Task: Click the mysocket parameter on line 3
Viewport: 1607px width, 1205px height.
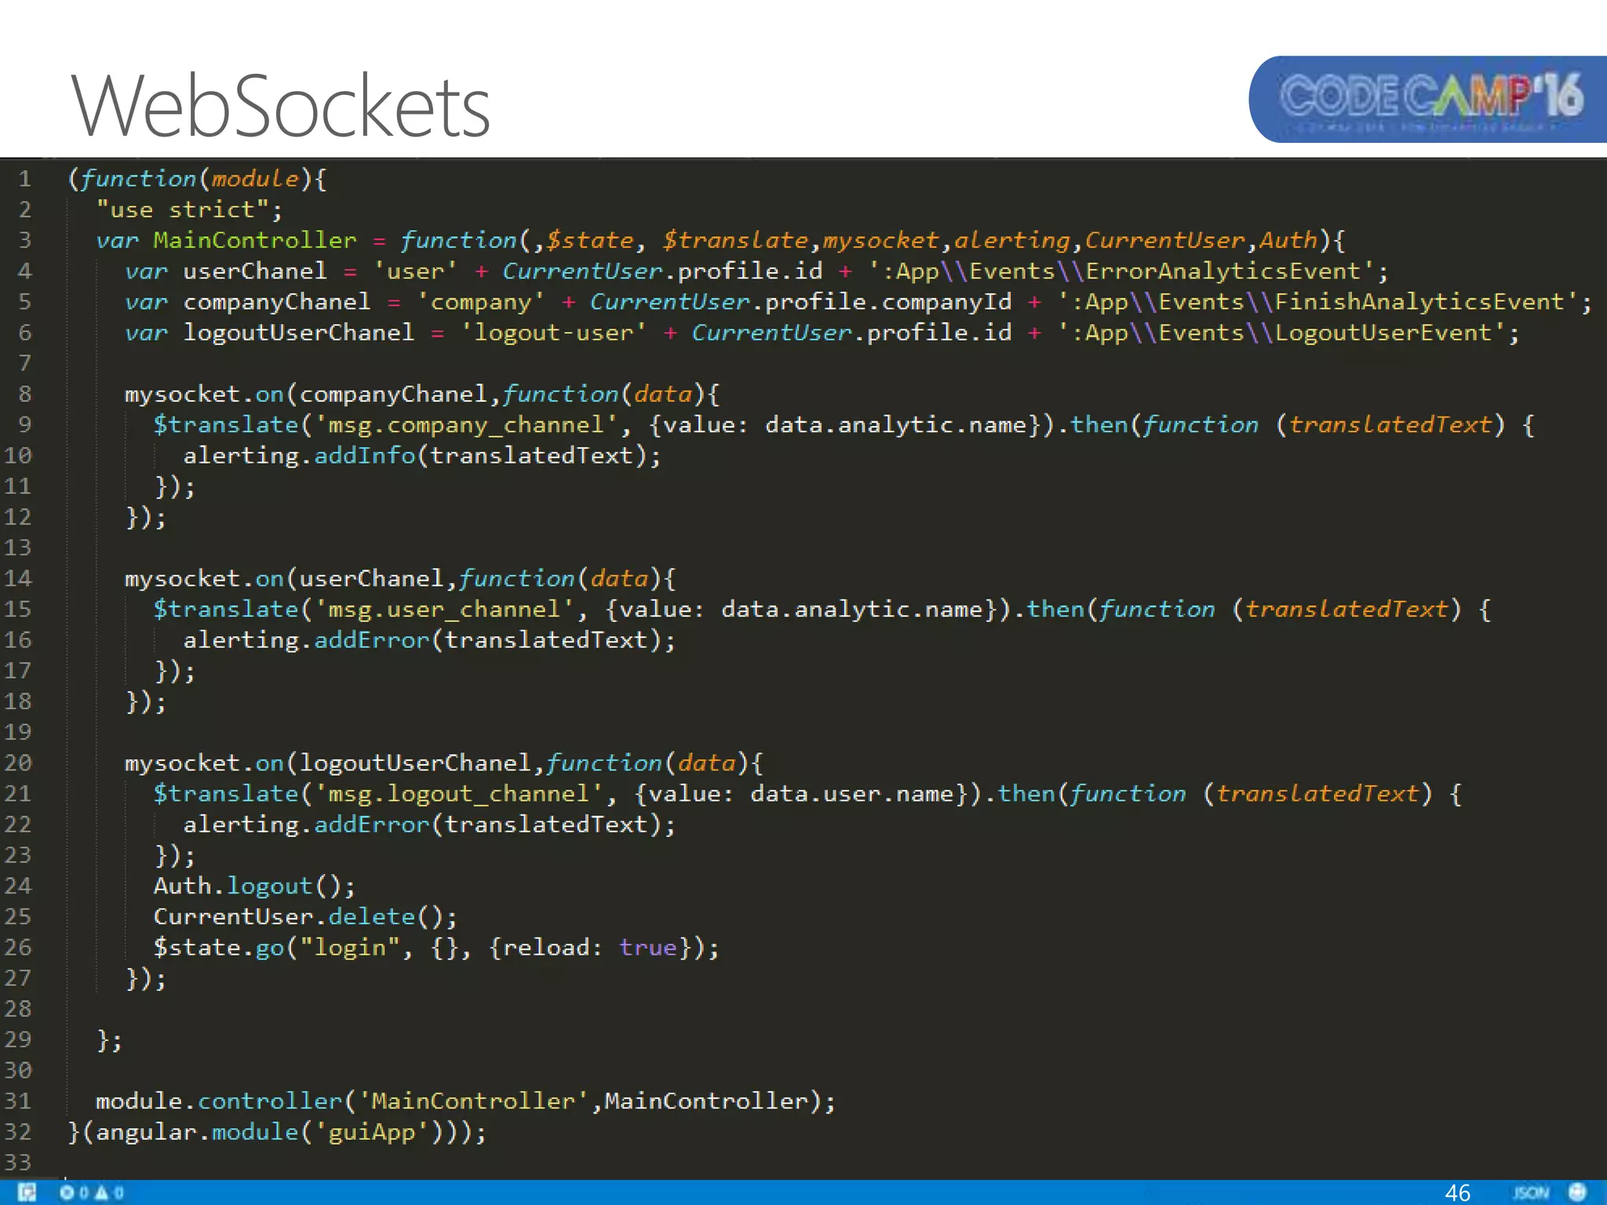Action: point(880,240)
